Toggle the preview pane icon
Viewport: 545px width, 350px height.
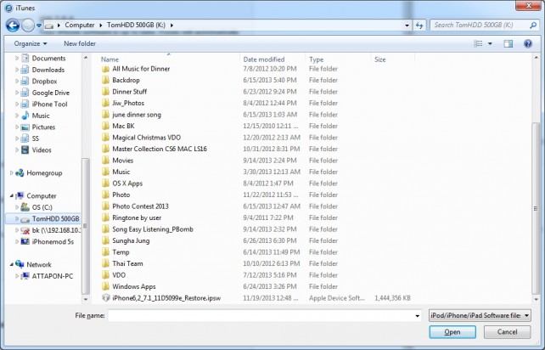pos(508,43)
